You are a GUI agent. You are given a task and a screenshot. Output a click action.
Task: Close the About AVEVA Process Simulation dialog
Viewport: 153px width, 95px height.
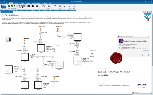point(149,36)
